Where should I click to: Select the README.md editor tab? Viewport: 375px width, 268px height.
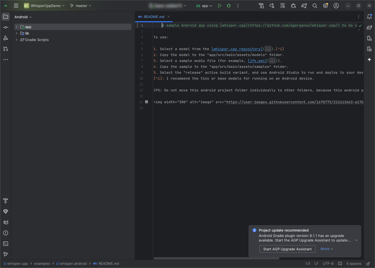[x=154, y=16]
